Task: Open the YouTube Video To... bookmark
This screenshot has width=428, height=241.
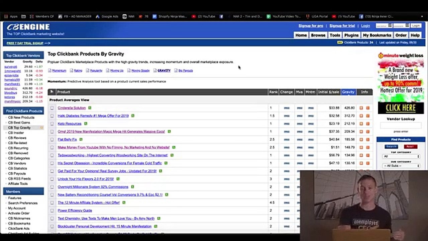Action: (284, 16)
